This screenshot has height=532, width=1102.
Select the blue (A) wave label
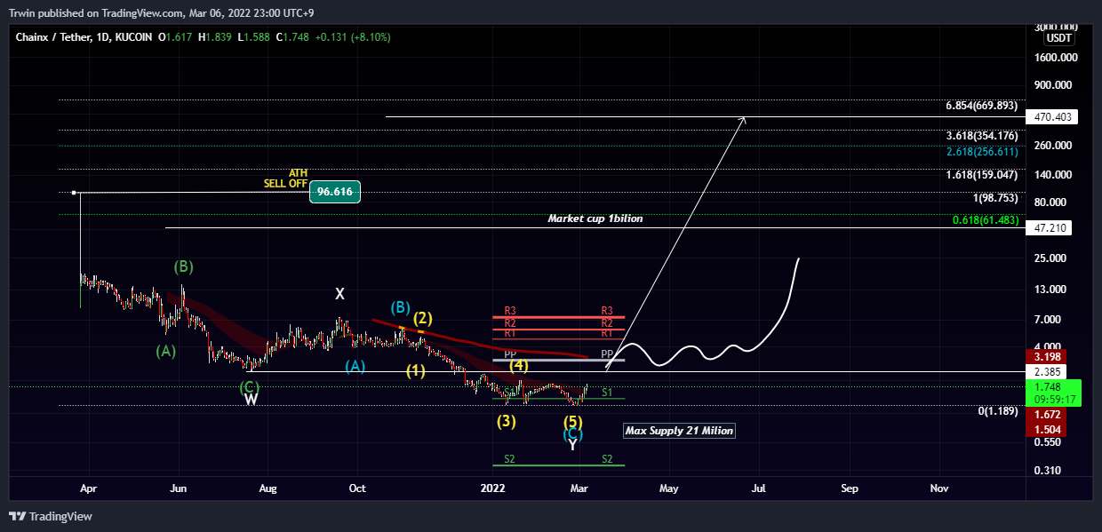(x=355, y=366)
